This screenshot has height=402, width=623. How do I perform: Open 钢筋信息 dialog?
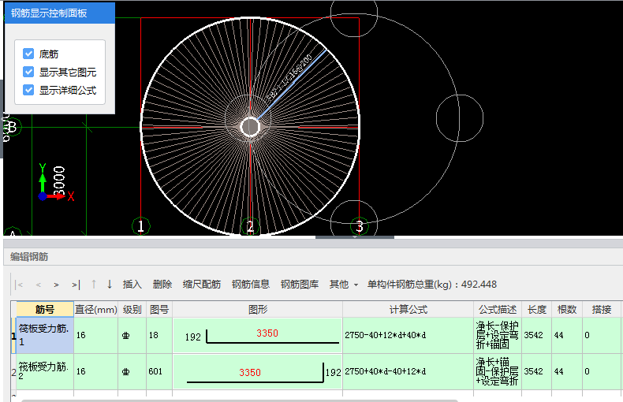point(251,285)
